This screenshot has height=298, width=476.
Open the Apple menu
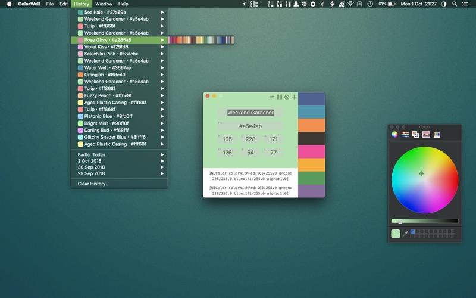(x=9, y=4)
